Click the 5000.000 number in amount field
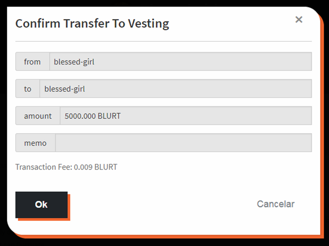Screen dimensions: 329x246 (80, 116)
